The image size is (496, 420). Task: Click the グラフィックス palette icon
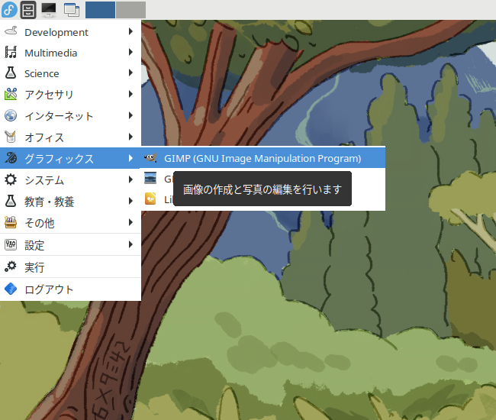point(11,158)
